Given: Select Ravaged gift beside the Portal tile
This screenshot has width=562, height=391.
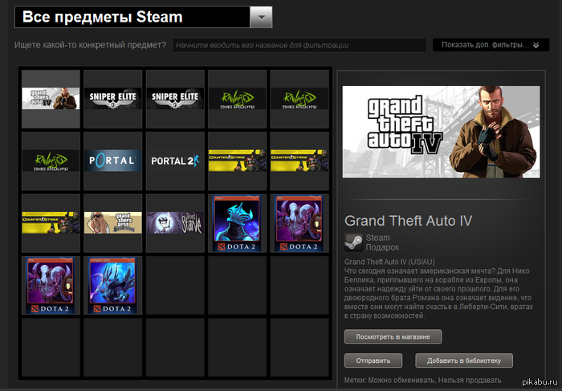Looking at the screenshot, I should coord(51,161).
